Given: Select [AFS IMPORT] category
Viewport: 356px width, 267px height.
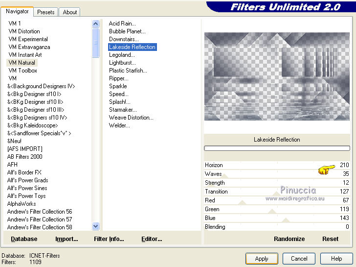Looking at the screenshot, I should pos(25,149).
